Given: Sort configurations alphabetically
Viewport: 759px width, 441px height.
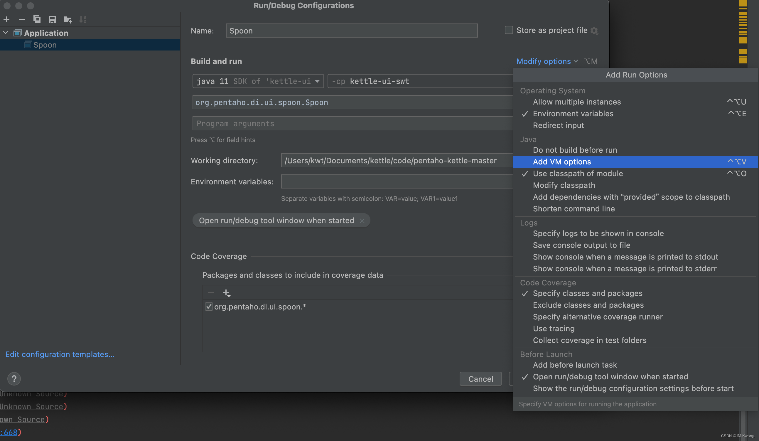Looking at the screenshot, I should tap(82, 19).
